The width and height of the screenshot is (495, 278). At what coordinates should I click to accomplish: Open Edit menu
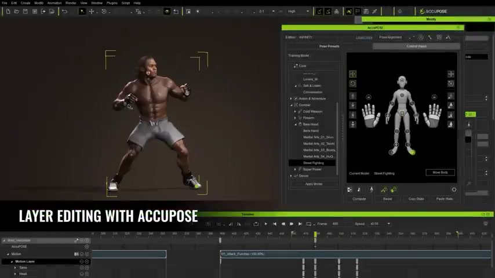(x=14, y=3)
